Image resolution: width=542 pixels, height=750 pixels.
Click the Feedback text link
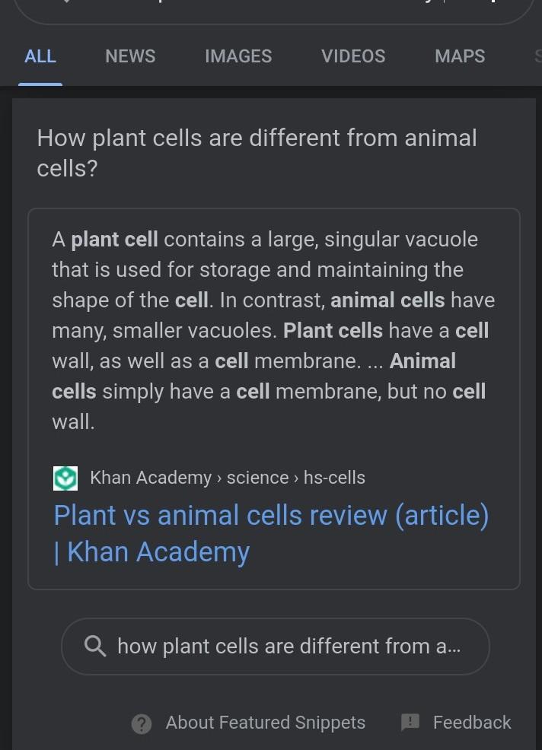[x=472, y=723]
